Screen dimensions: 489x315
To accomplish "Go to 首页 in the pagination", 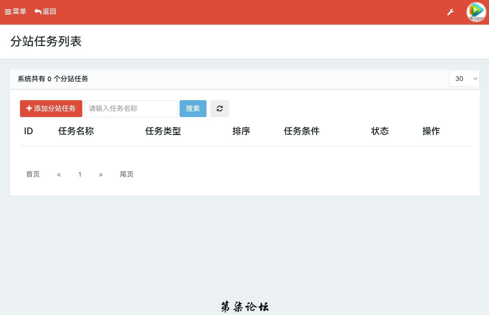I will [x=33, y=174].
